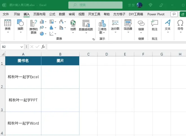Screen dimensions: 186x136
Task: Expand the scatter chart dropdown arrow
Action: (55, 34)
